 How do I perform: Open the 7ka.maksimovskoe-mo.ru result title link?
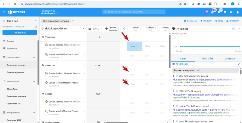point(204,79)
